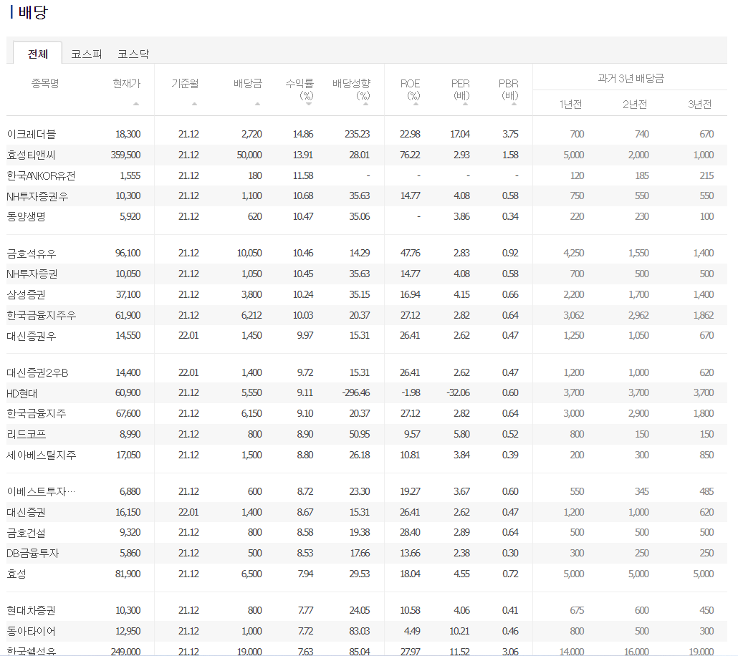
Task: Select 삼성증권 price 37,100
Action: point(128,294)
